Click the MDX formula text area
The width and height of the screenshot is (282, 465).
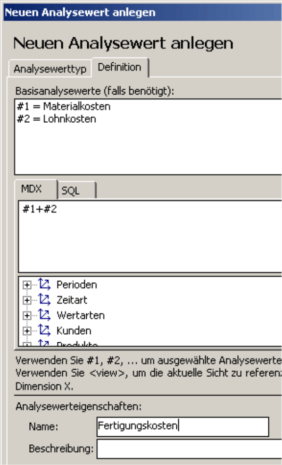click(x=150, y=237)
